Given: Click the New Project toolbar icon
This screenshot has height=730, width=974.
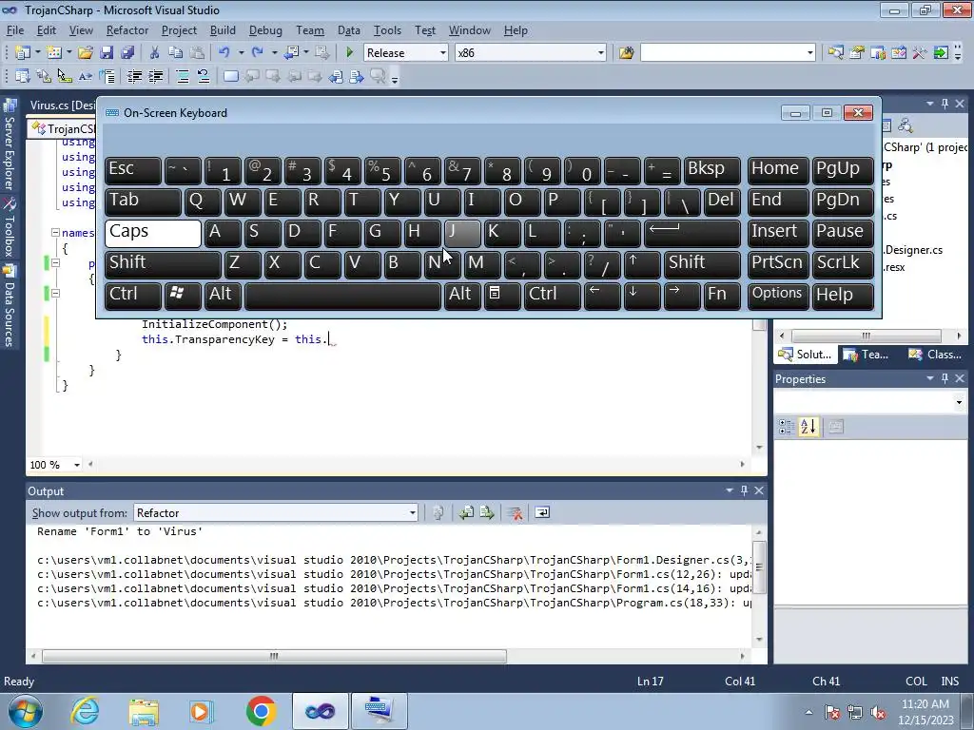Looking at the screenshot, I should (x=23, y=53).
